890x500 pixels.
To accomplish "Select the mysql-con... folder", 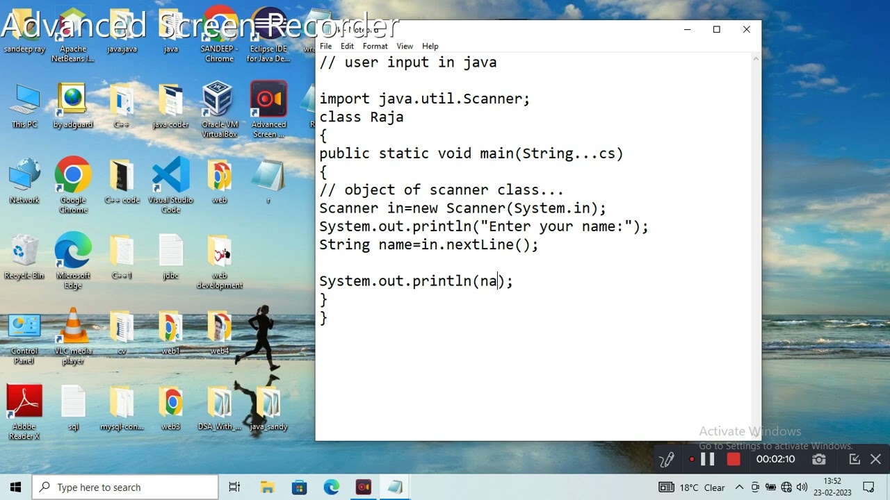I will [122, 408].
